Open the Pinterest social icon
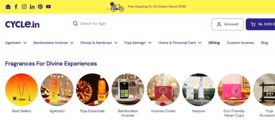This screenshot has width=275, height=137. pos(40,7)
